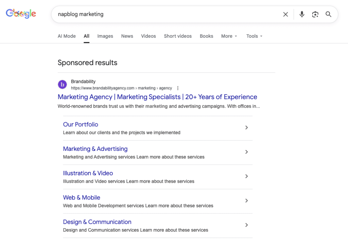Clear the search box with X icon
Screen dimensions: 348x247
coord(285,14)
